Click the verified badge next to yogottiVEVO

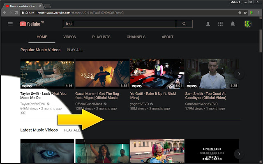point(152,104)
